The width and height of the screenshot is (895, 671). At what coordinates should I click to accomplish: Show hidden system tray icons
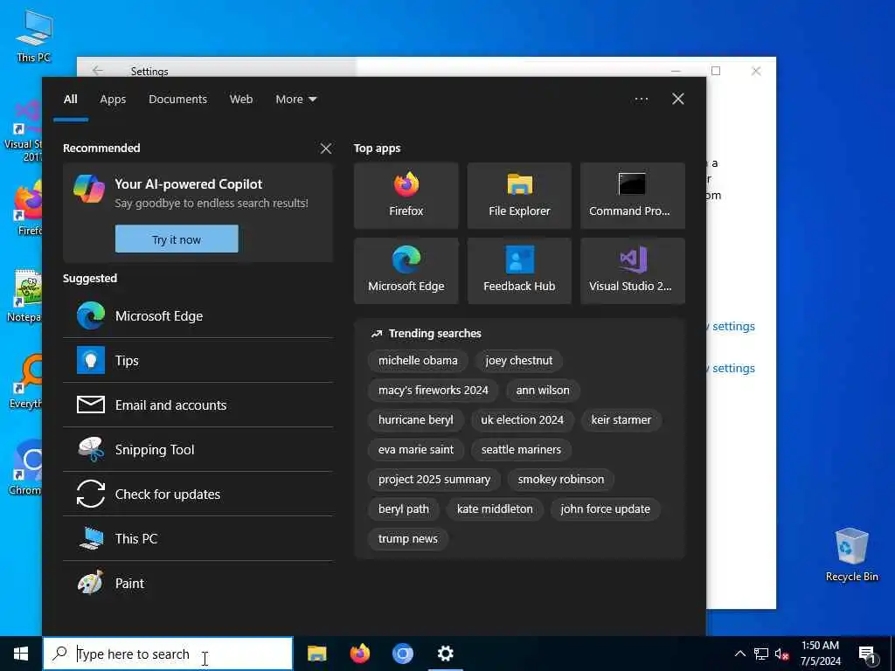point(739,654)
